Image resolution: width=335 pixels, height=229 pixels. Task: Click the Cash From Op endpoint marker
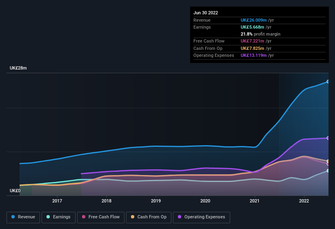click(x=328, y=161)
